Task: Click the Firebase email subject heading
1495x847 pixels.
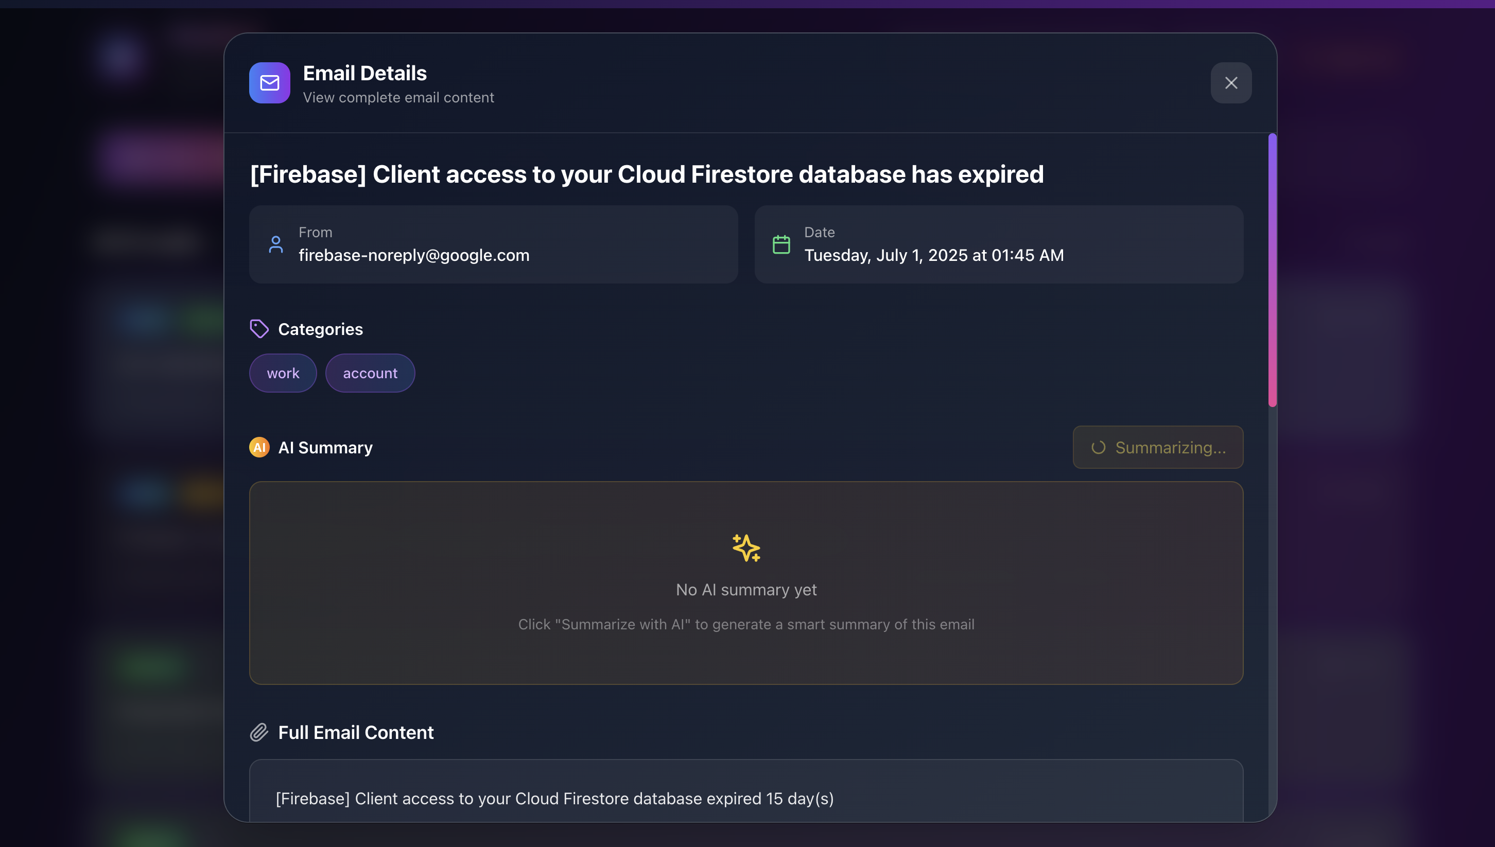Action: tap(647, 174)
